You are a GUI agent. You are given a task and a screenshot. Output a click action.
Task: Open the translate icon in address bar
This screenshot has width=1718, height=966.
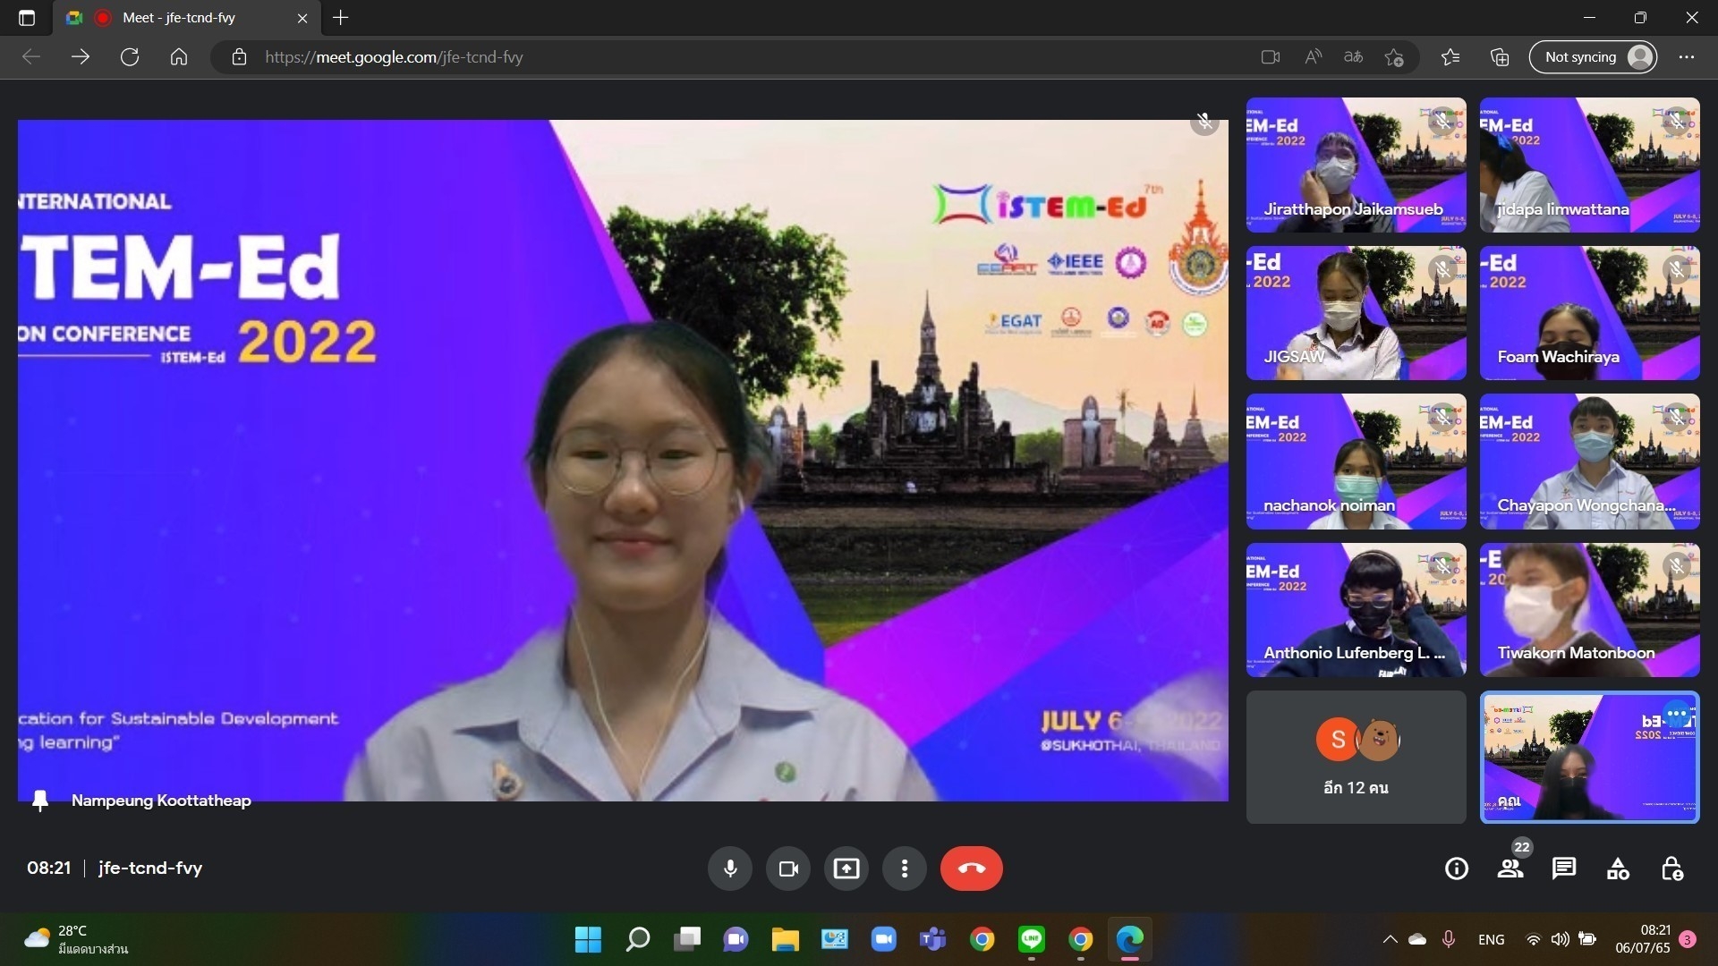[1353, 57]
